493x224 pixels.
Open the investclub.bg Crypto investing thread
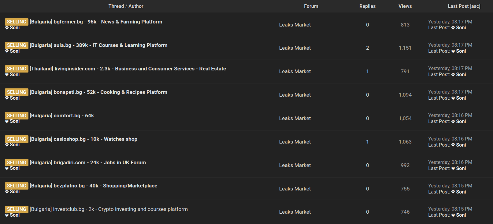(109, 209)
